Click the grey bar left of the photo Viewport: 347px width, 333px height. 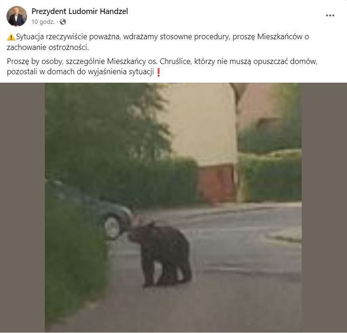pyautogui.click(x=22, y=207)
